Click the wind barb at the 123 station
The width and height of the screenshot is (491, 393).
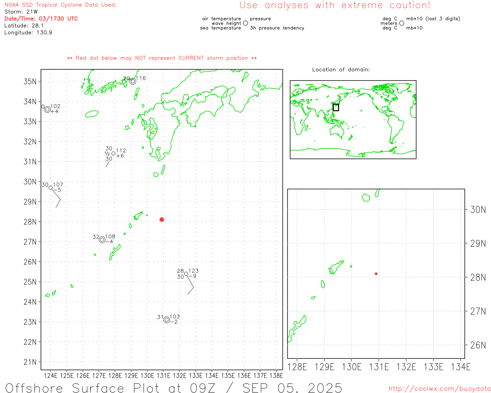(x=190, y=285)
